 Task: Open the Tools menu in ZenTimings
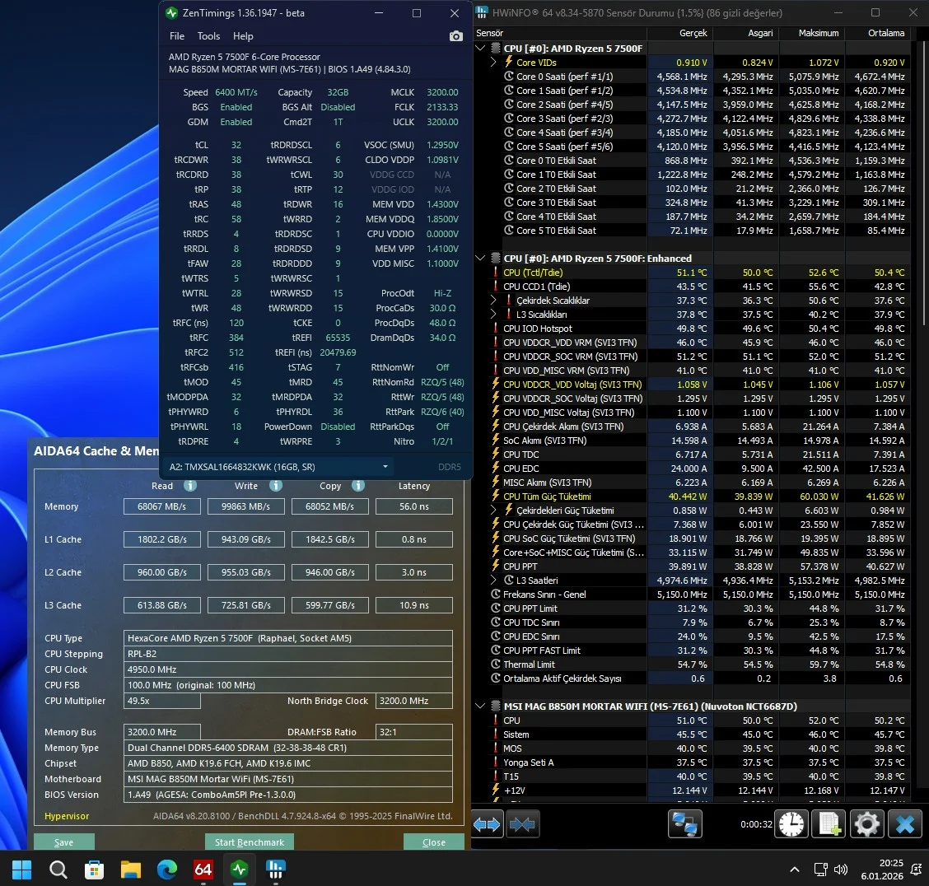point(208,36)
